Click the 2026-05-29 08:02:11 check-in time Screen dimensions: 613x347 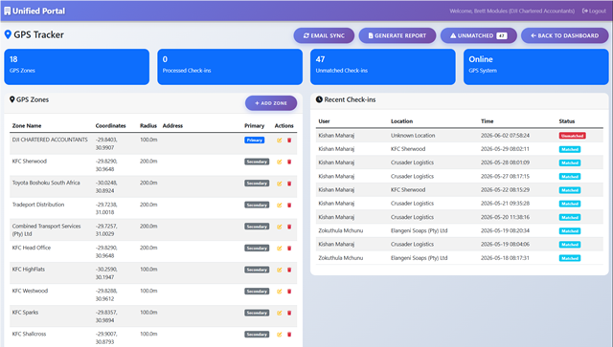coord(505,149)
